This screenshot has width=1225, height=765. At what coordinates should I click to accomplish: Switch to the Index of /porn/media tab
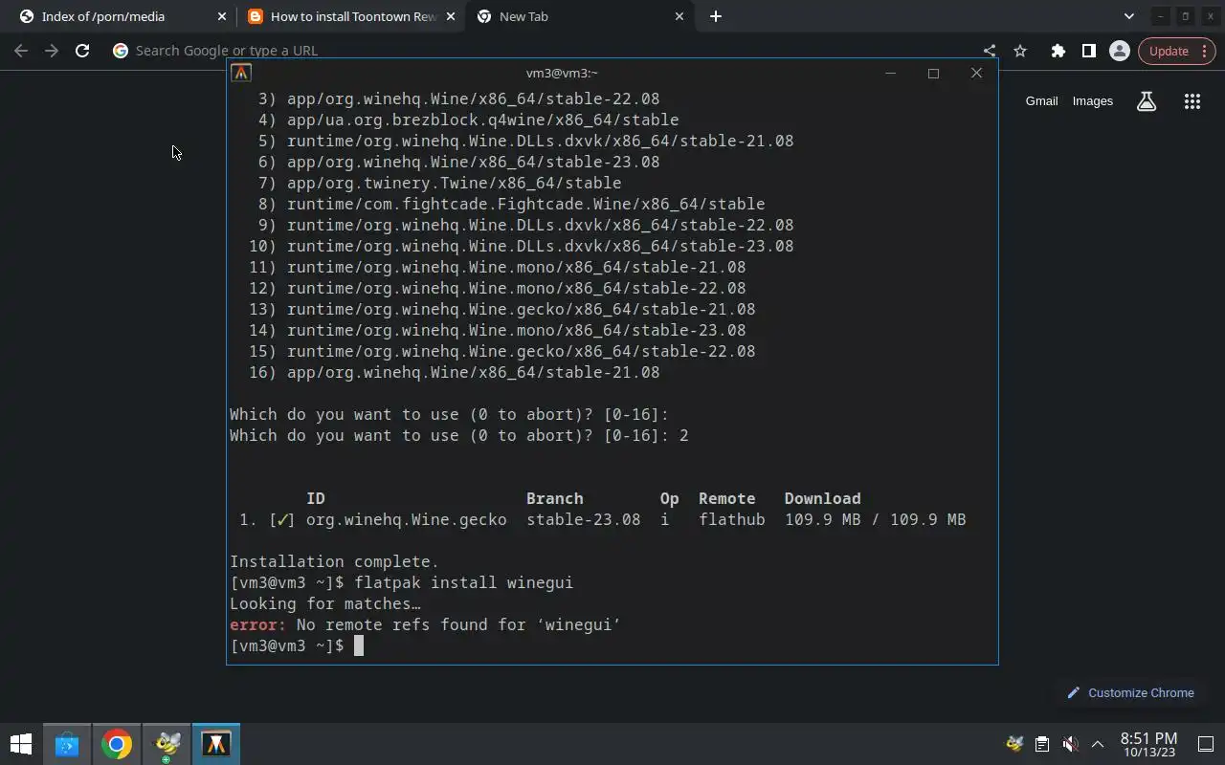click(x=122, y=16)
